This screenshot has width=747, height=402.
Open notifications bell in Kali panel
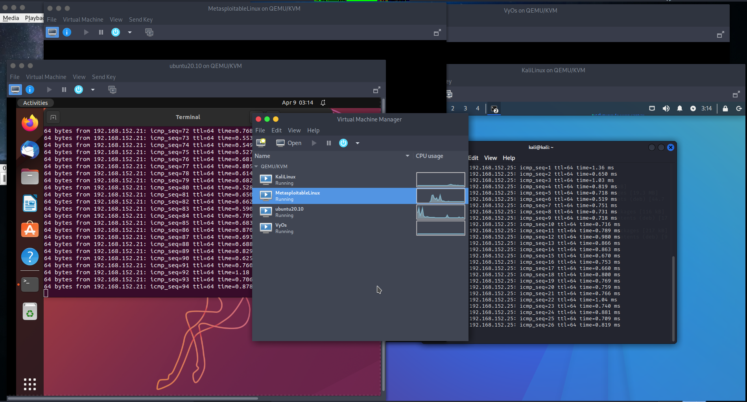click(x=680, y=108)
